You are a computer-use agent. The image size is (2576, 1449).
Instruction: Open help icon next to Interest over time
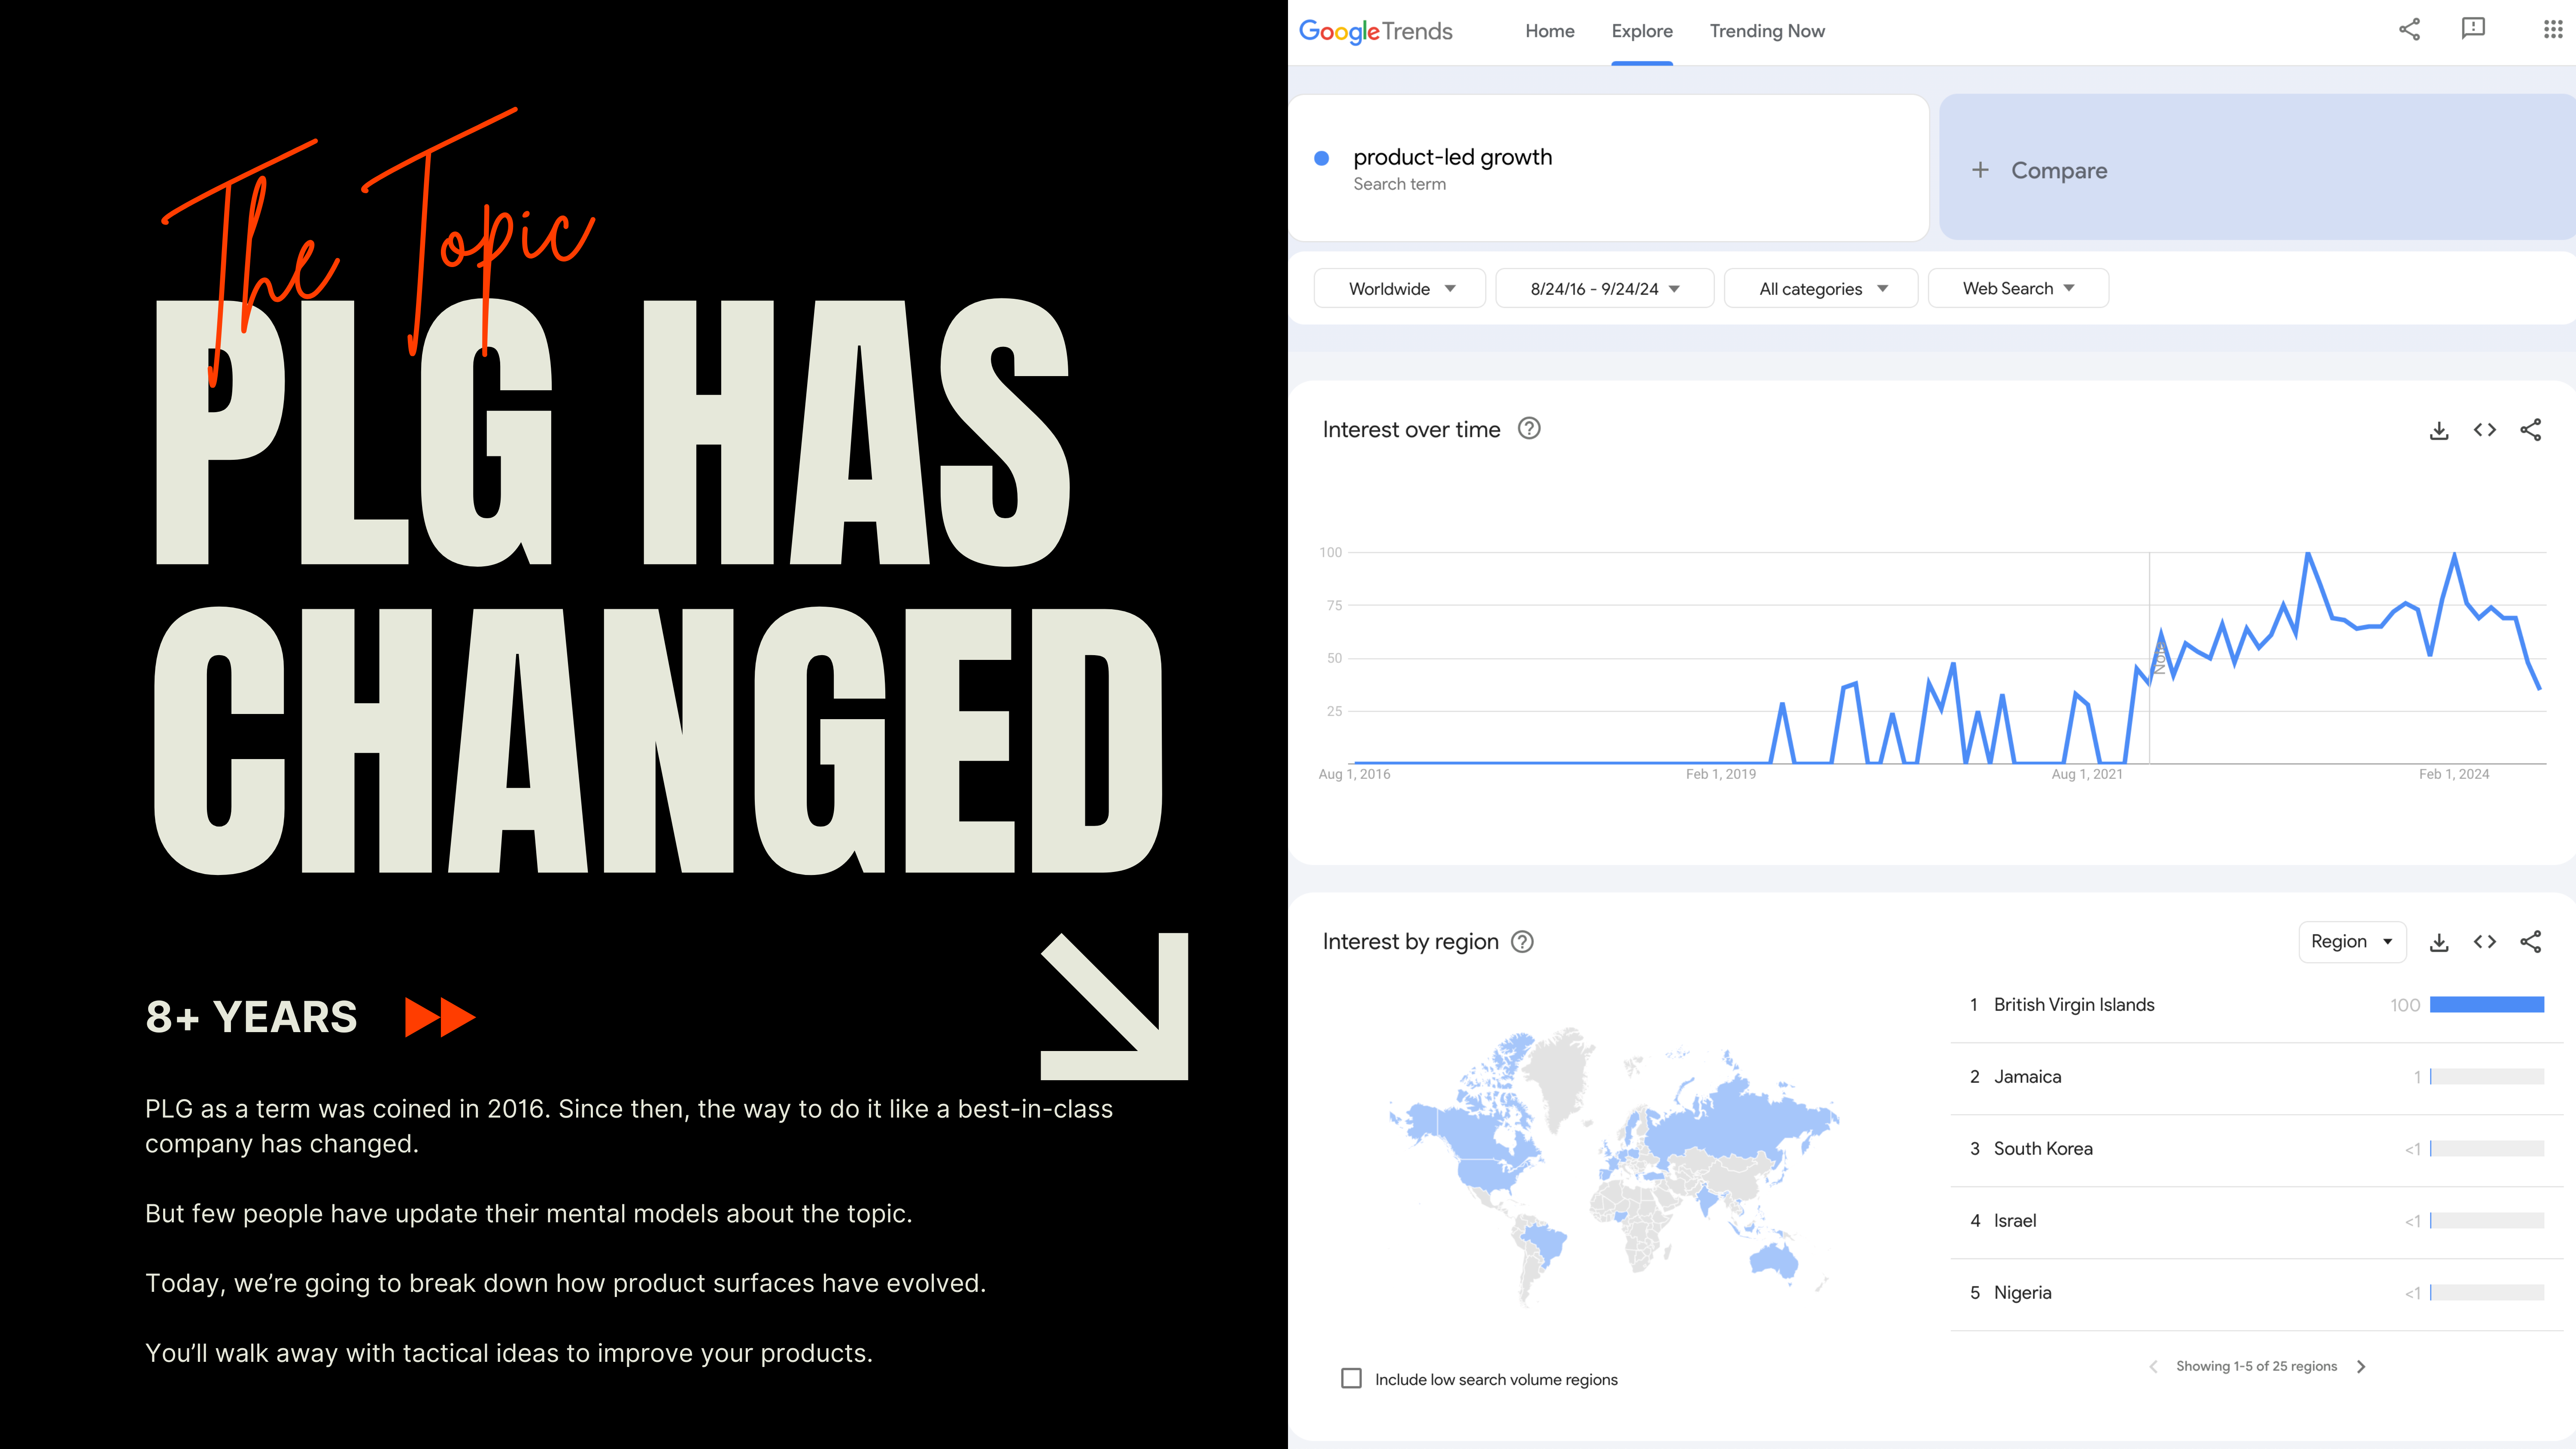point(1529,429)
